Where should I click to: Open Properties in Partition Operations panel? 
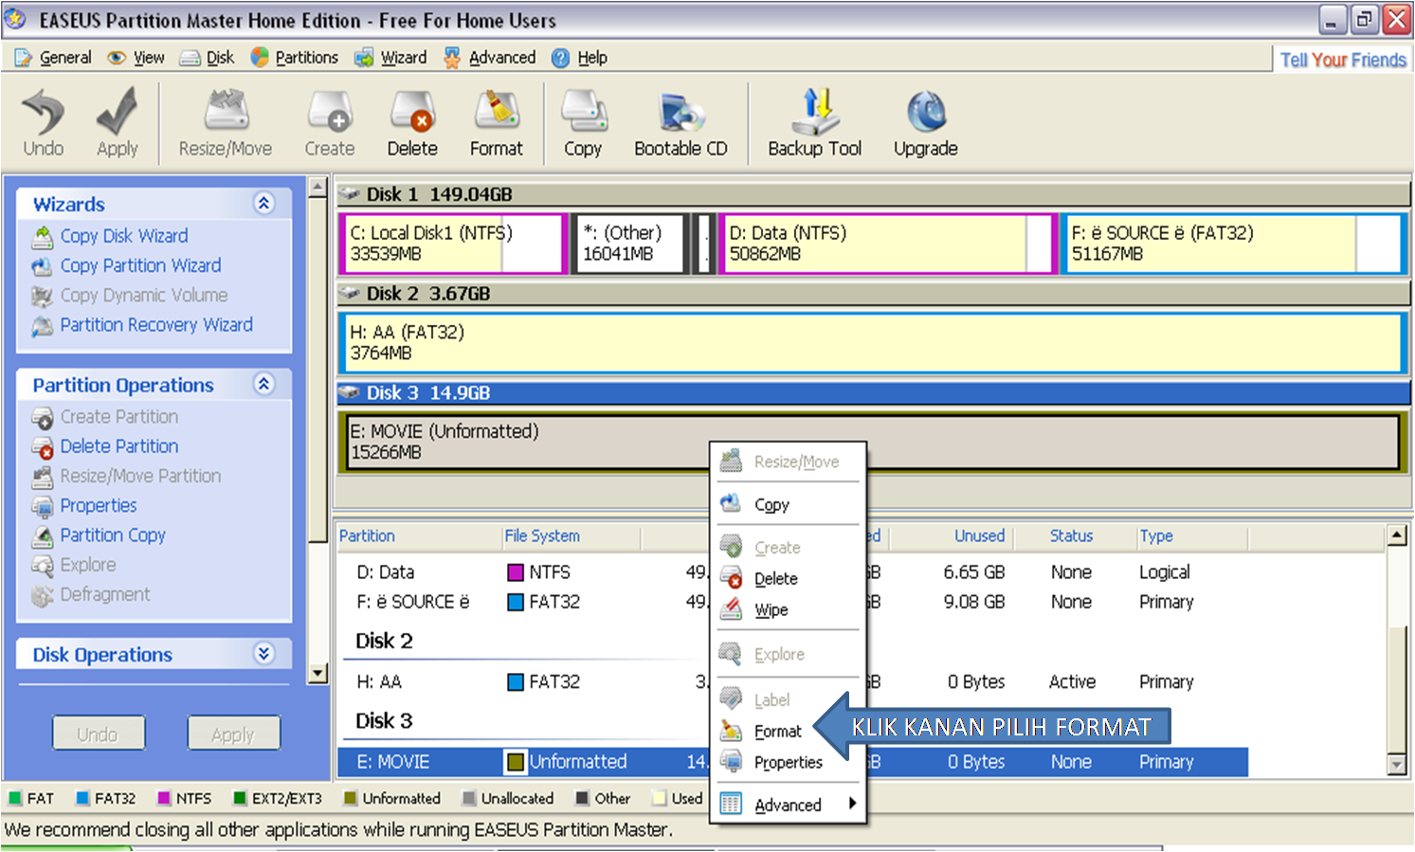99,506
